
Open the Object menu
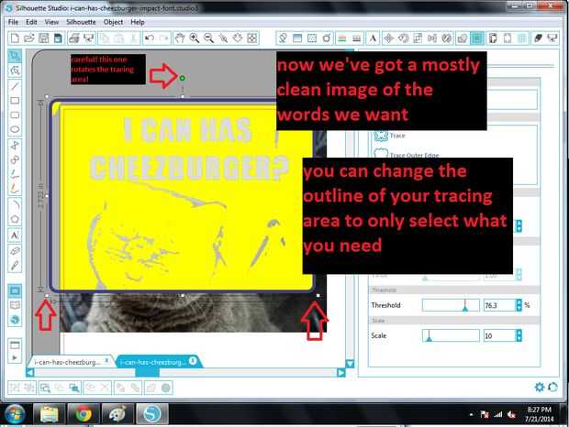point(113,22)
